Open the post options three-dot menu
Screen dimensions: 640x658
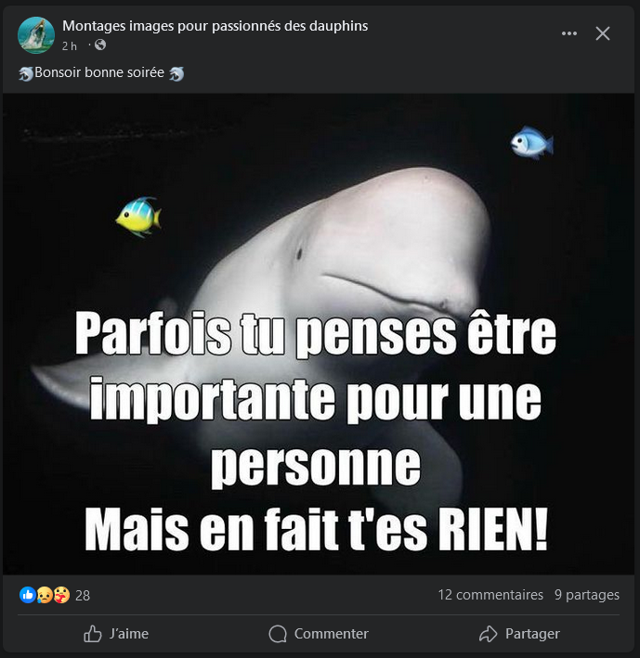click(569, 33)
